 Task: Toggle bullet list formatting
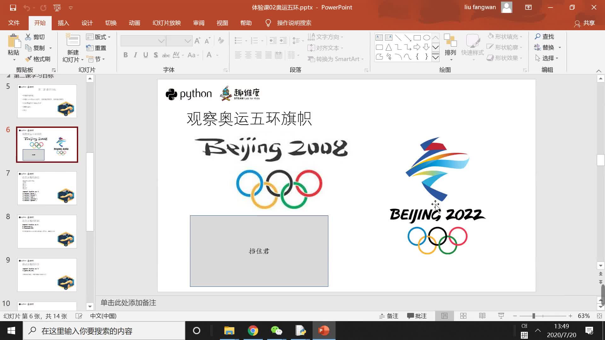pyautogui.click(x=239, y=41)
